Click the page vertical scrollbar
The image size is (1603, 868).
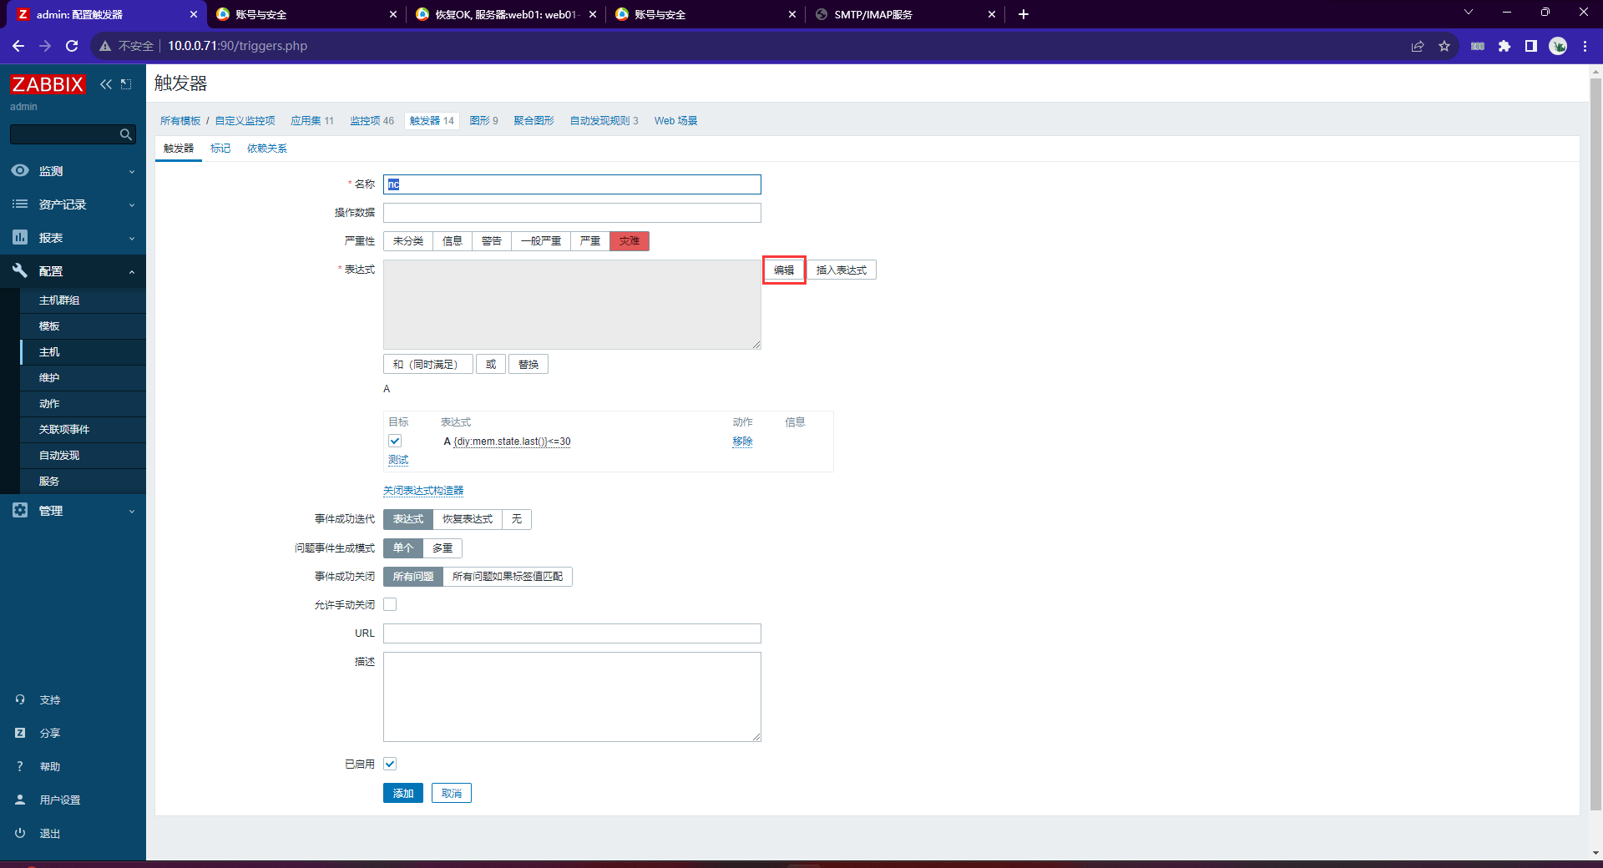[1595, 442]
